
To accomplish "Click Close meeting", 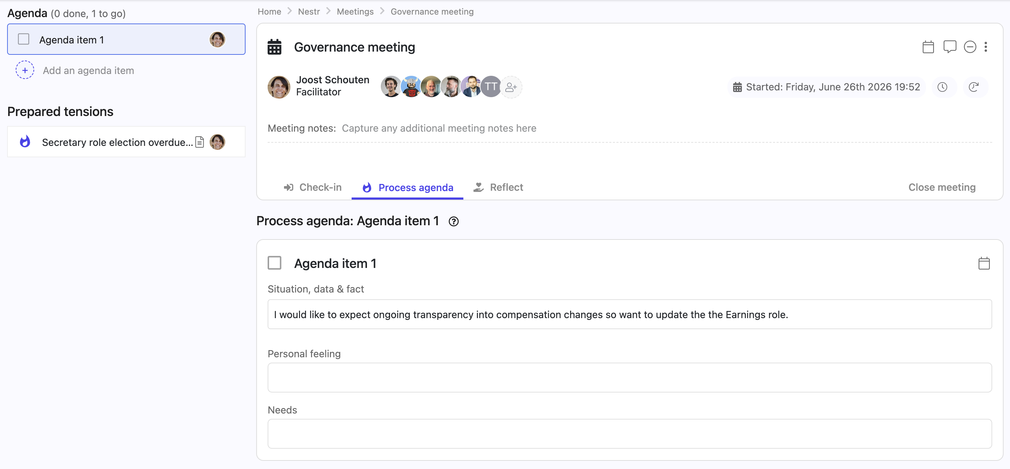I will pos(942,188).
